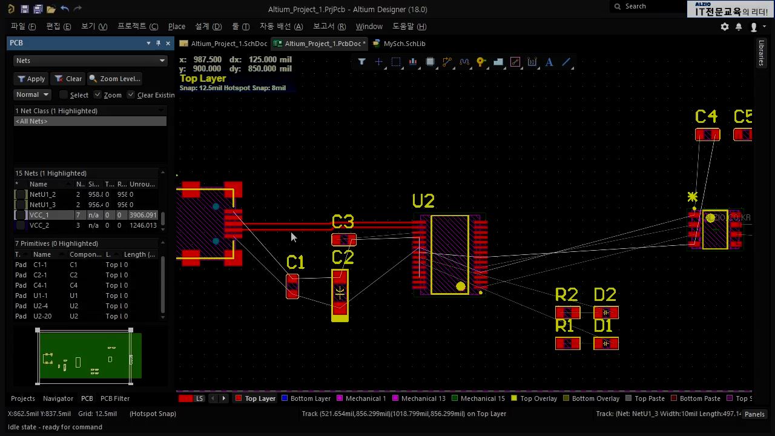Toggle the VCC_2 net color checkbox
Screen dimensions: 775x436
click(21, 225)
